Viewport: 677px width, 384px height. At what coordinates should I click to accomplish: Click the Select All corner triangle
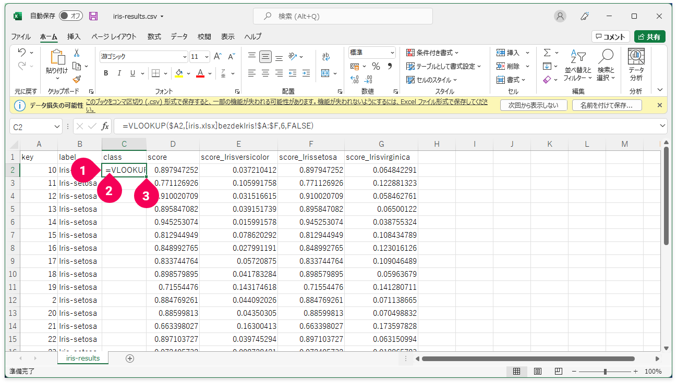pos(14,144)
